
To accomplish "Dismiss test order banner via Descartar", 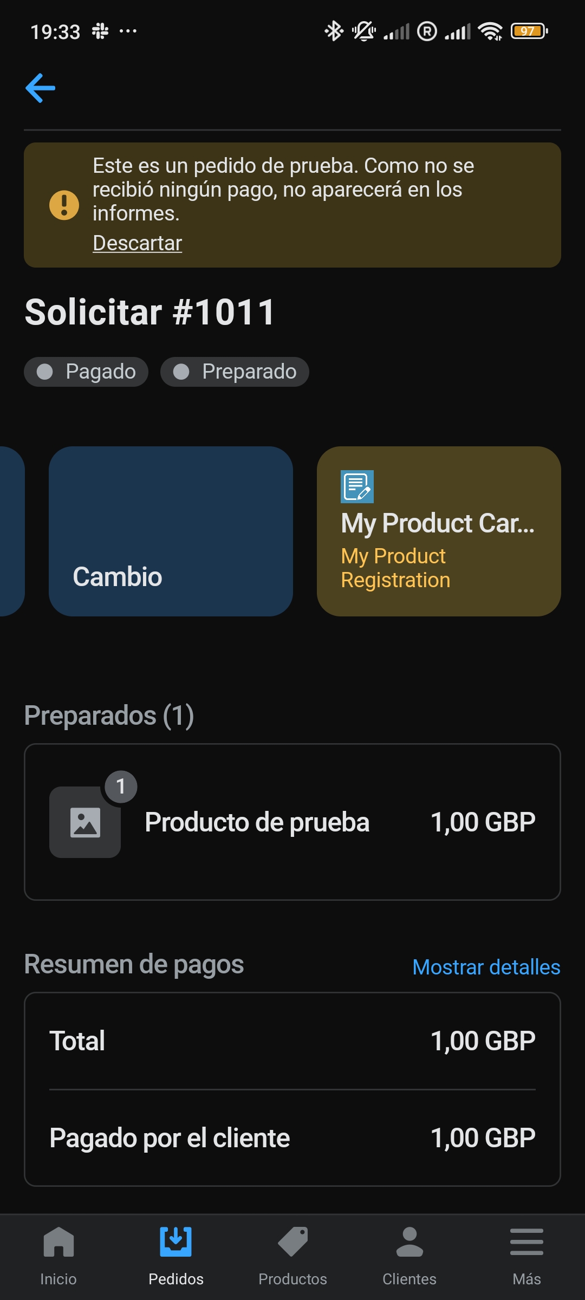I will pyautogui.click(x=137, y=243).
